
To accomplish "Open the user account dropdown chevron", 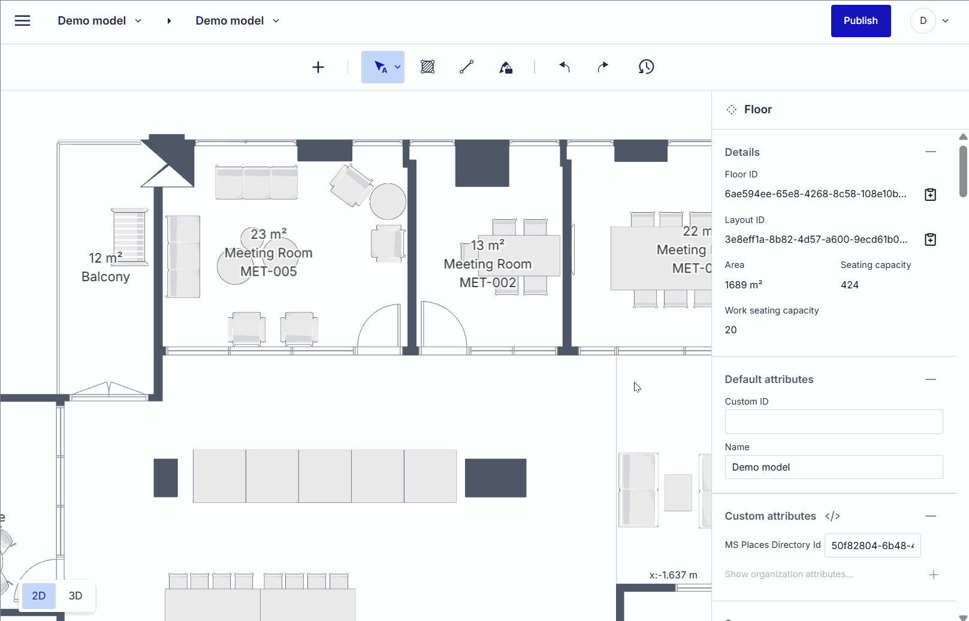I will pyautogui.click(x=945, y=21).
